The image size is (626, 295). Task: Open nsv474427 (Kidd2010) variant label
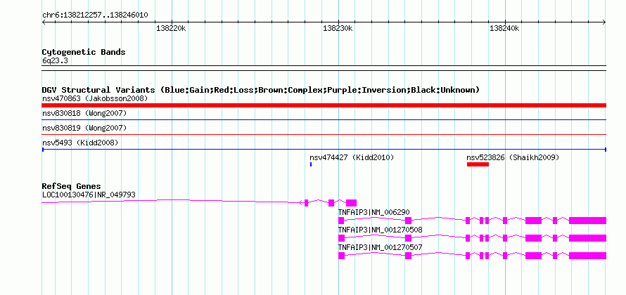pyautogui.click(x=352, y=157)
